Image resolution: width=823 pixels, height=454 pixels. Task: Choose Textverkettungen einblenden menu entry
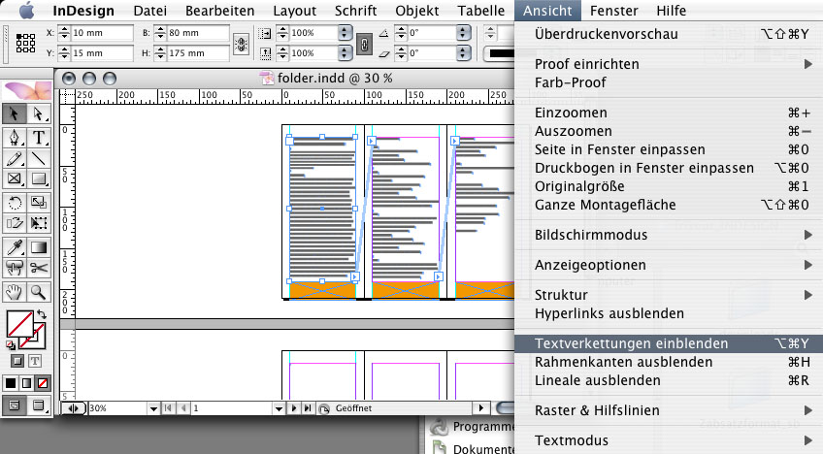tap(631, 343)
